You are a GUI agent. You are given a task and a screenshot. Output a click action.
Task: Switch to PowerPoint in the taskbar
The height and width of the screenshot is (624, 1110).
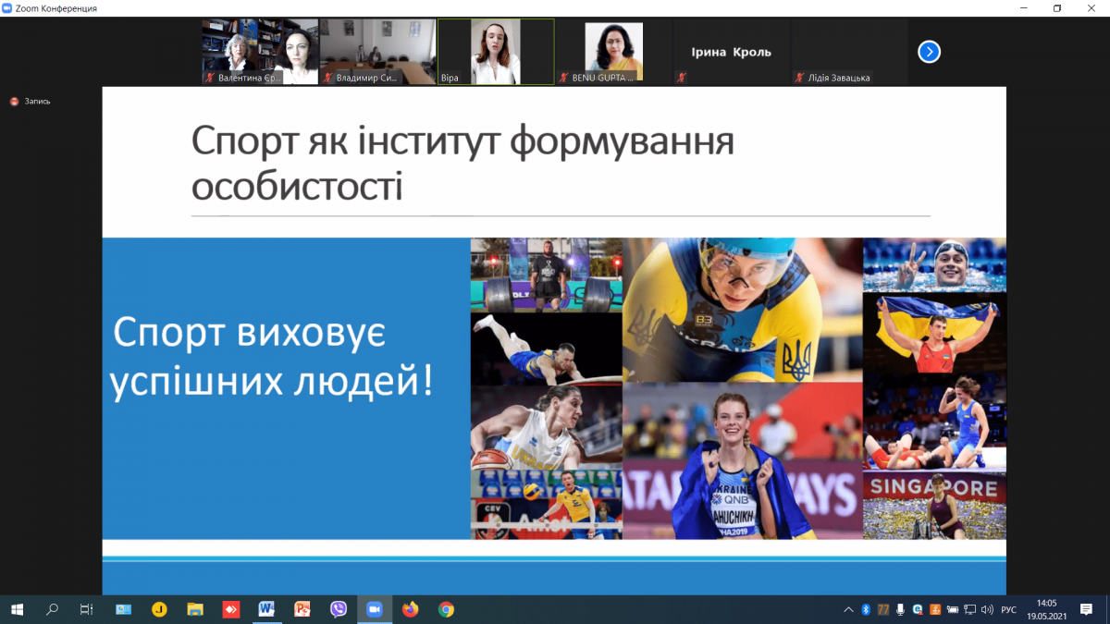302,609
